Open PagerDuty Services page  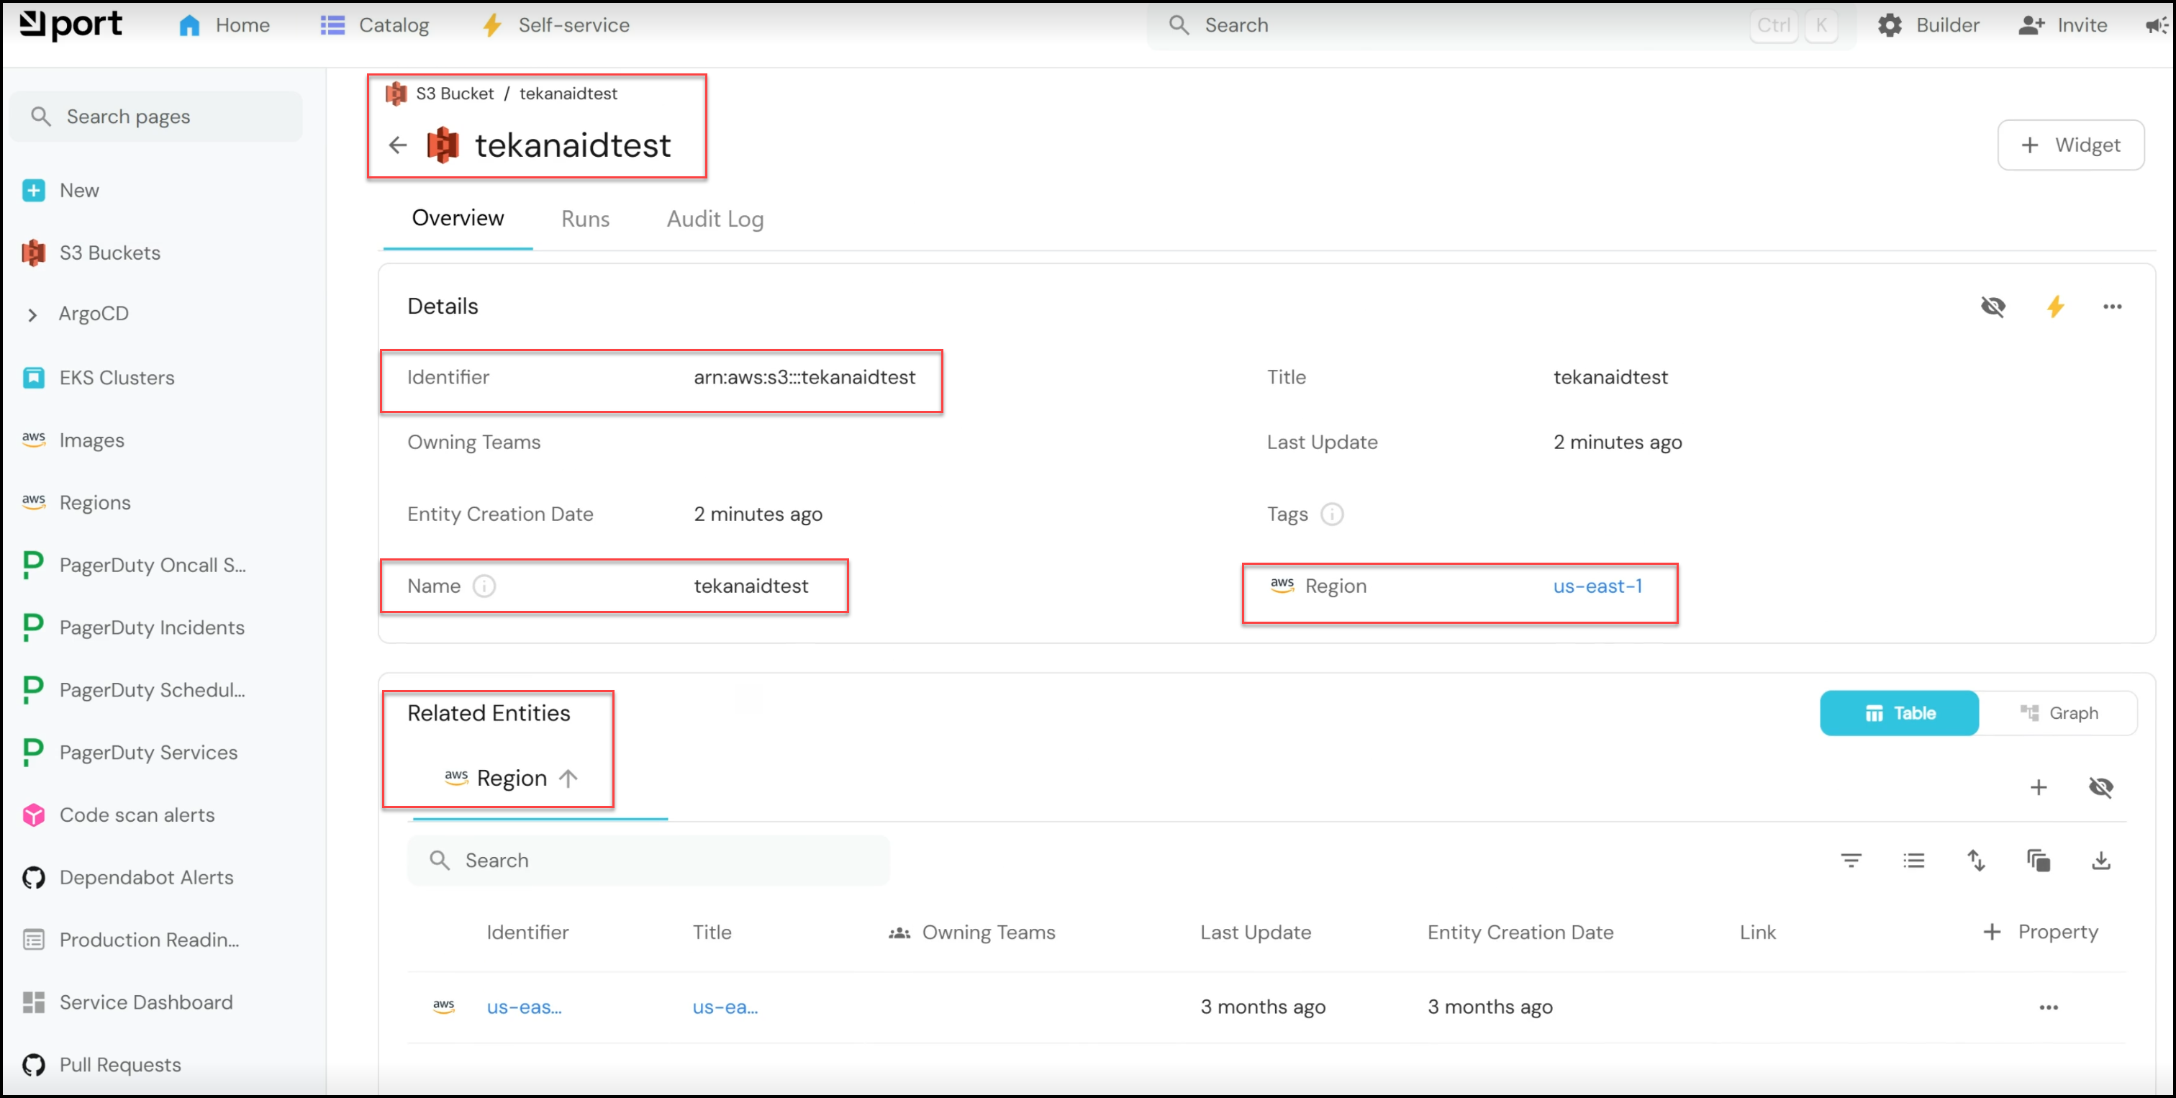[130, 753]
